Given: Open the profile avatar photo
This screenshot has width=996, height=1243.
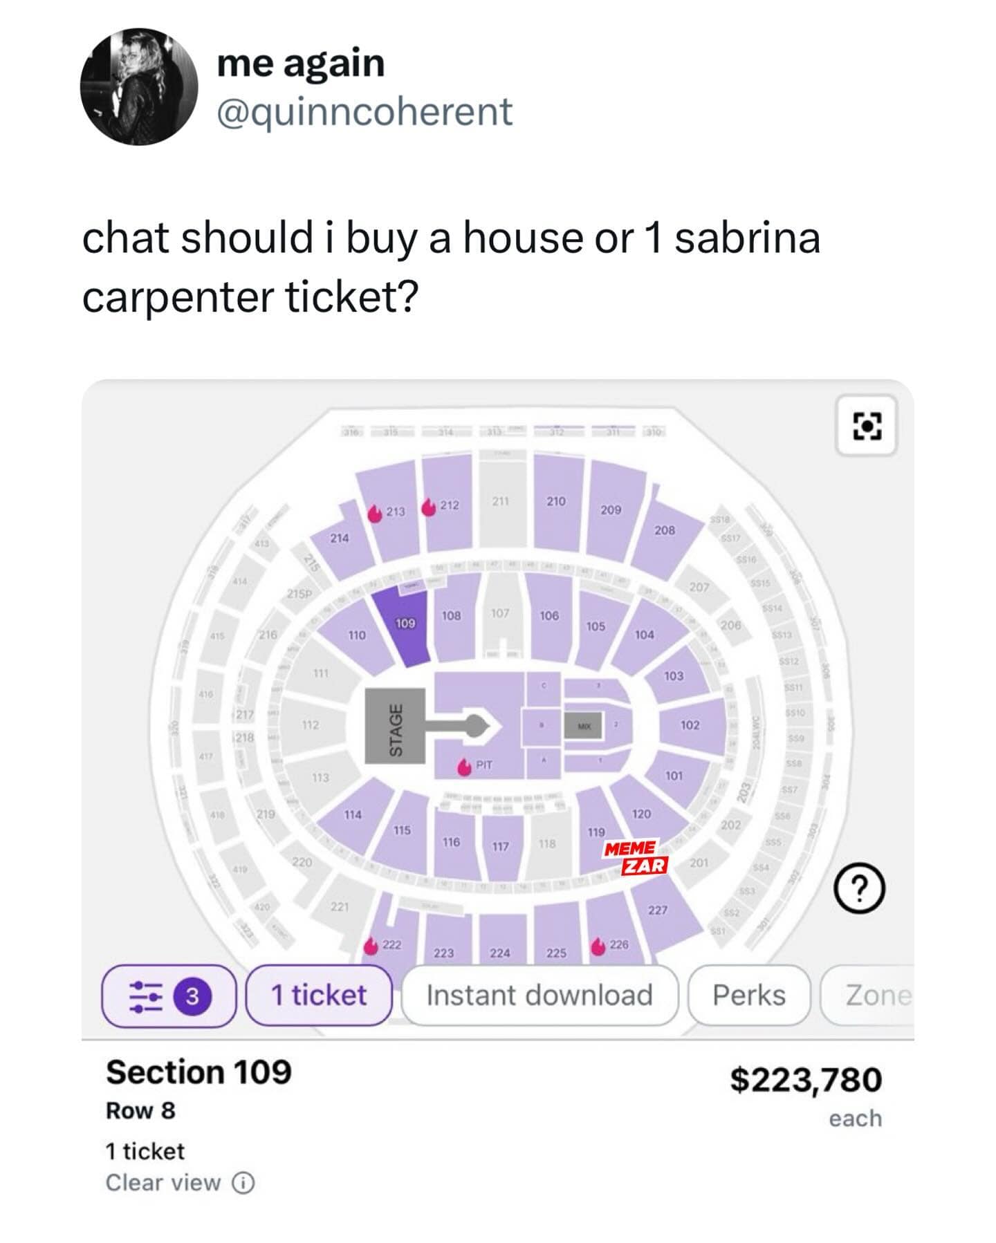Looking at the screenshot, I should (x=139, y=86).
